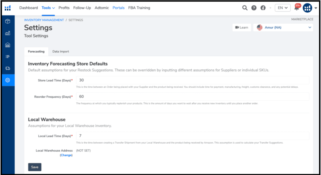Expand the Amur (NA) marketplace selector
The width and height of the screenshot is (321, 175).
pyautogui.click(x=283, y=27)
